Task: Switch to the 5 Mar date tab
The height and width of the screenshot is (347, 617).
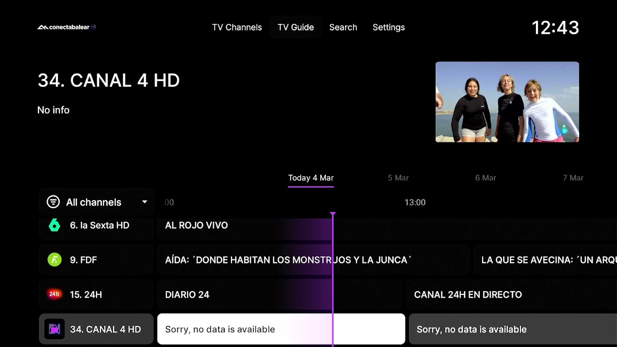Action: tap(398, 178)
